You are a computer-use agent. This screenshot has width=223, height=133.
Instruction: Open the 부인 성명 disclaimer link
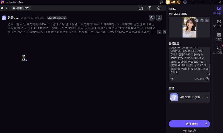coord(188,131)
